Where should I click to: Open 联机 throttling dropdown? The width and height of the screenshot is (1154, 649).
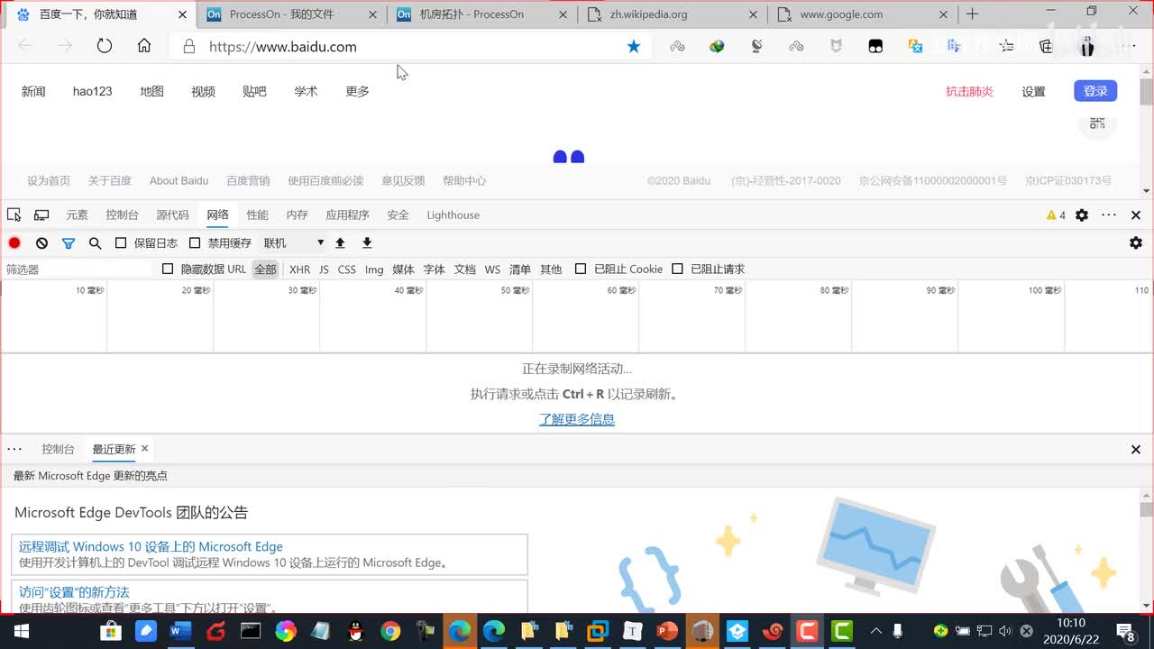pyautogui.click(x=294, y=242)
